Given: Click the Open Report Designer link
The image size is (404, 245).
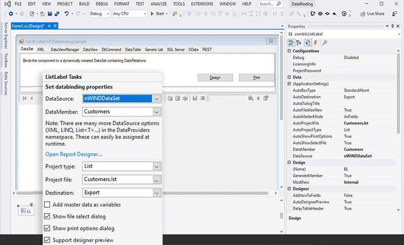Looking at the screenshot, I should [74, 154].
